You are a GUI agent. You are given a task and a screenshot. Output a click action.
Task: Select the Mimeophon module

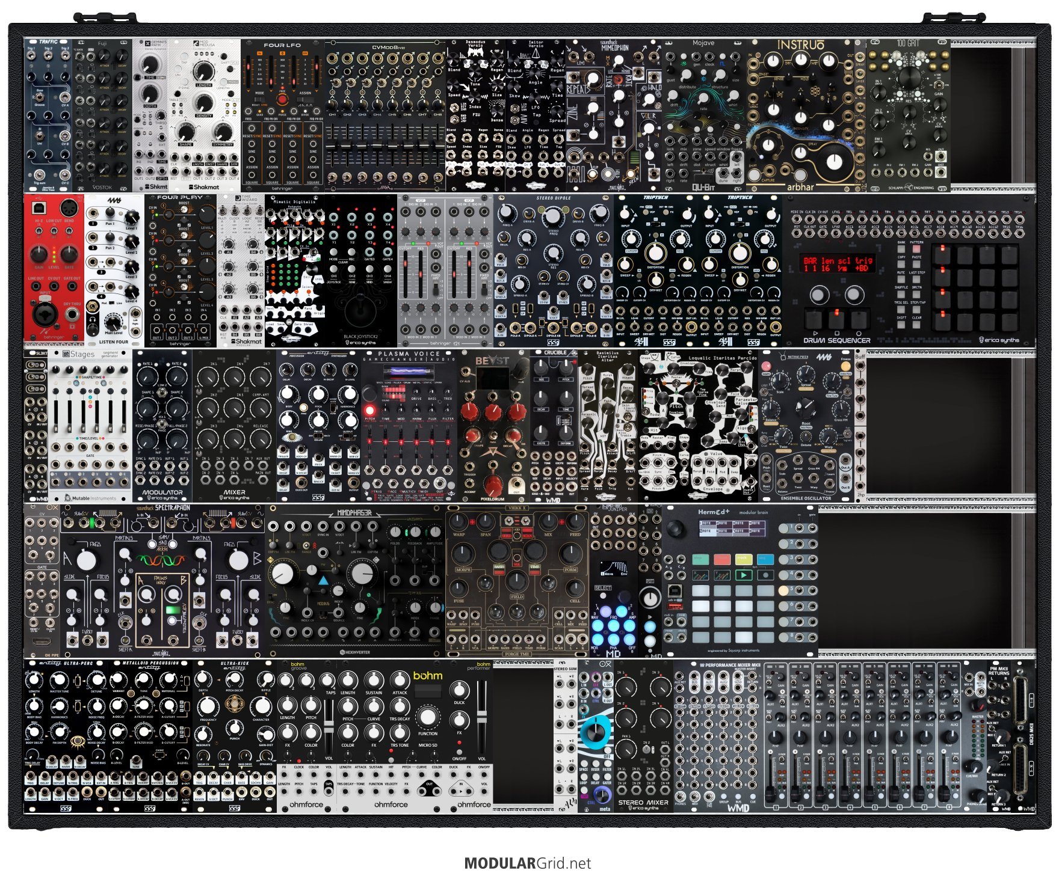click(x=614, y=115)
